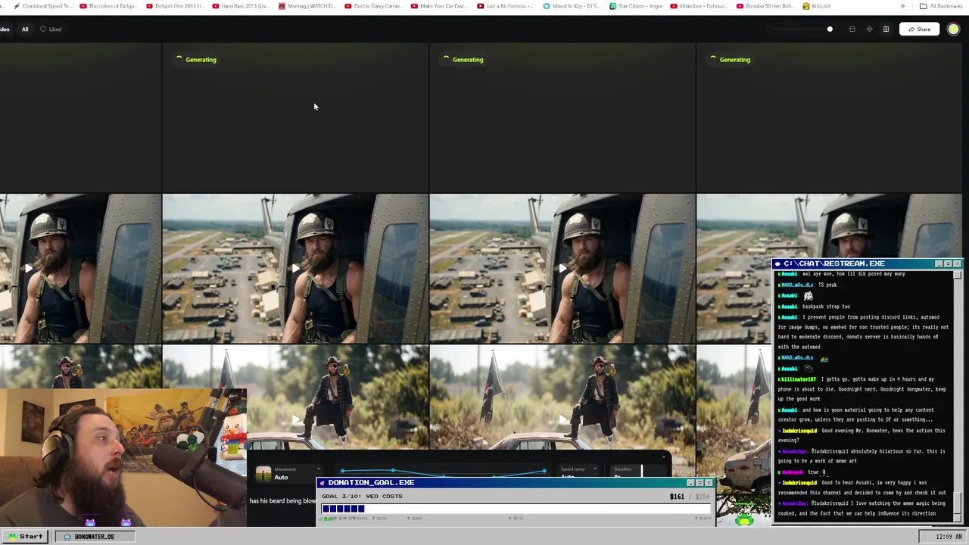
Task: Switch to the list layout view icon
Action: (852, 30)
